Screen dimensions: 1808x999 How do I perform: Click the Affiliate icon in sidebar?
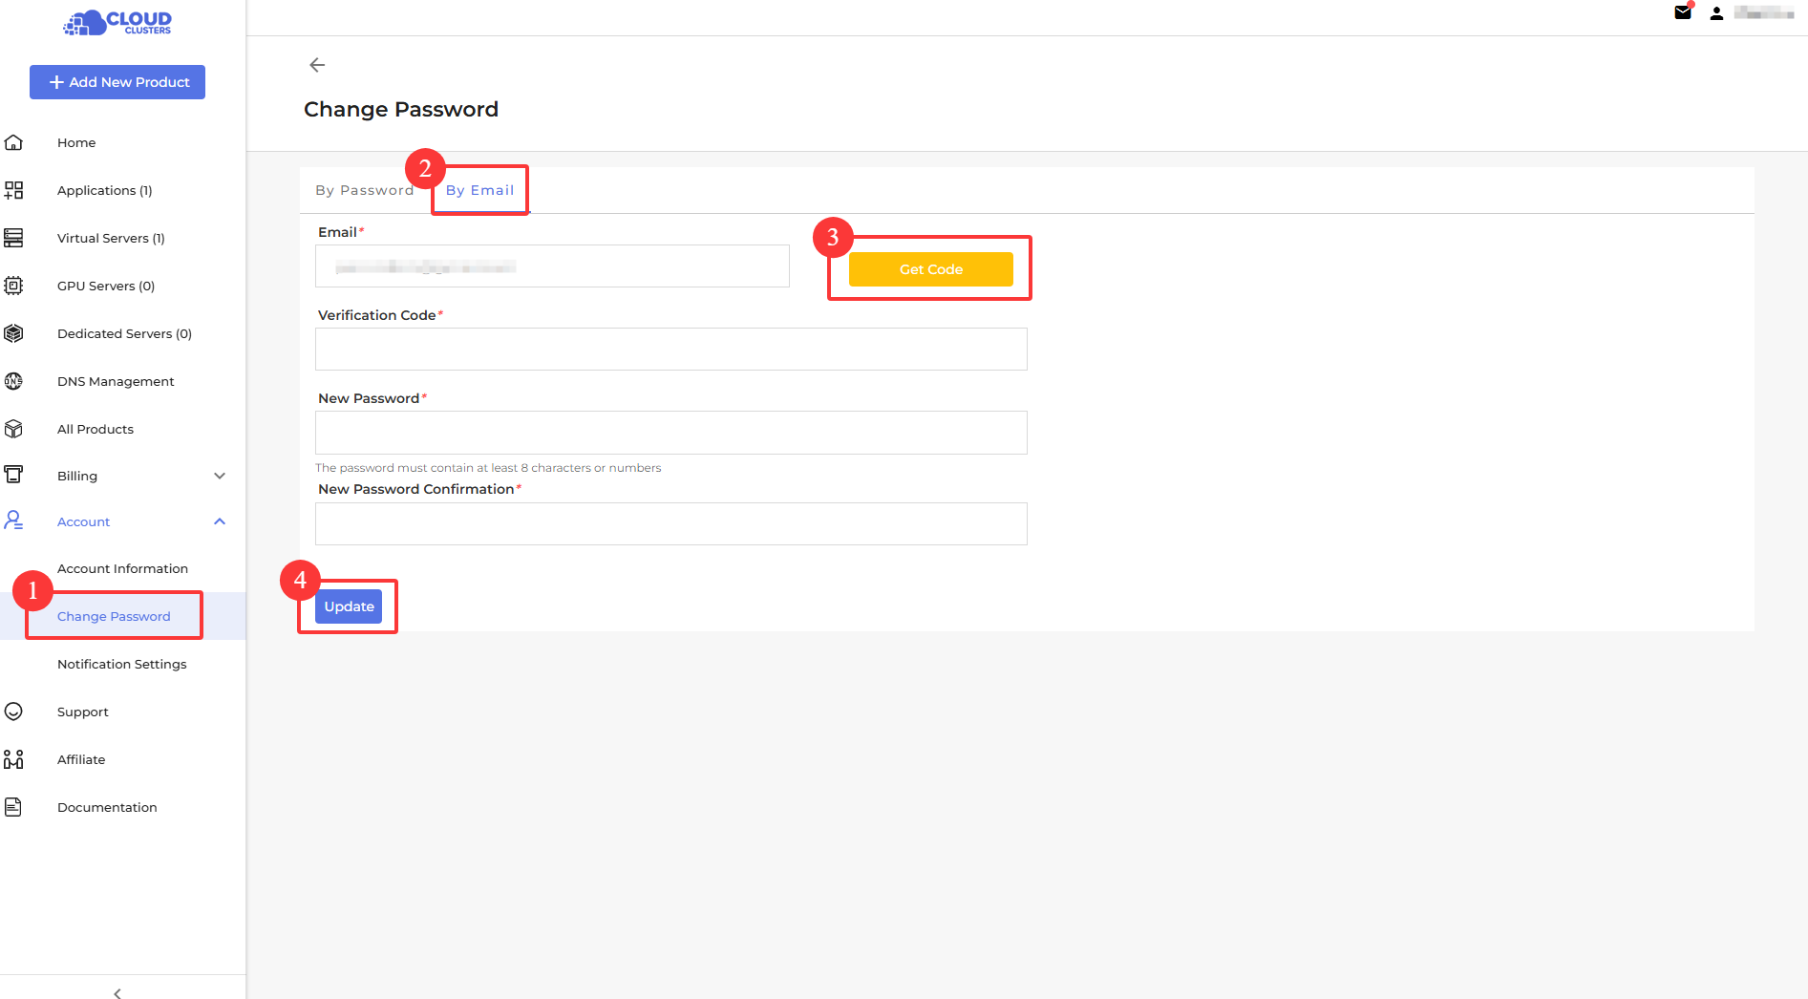(13, 759)
